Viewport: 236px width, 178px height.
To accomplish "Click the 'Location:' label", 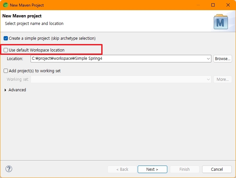I will (15, 59).
